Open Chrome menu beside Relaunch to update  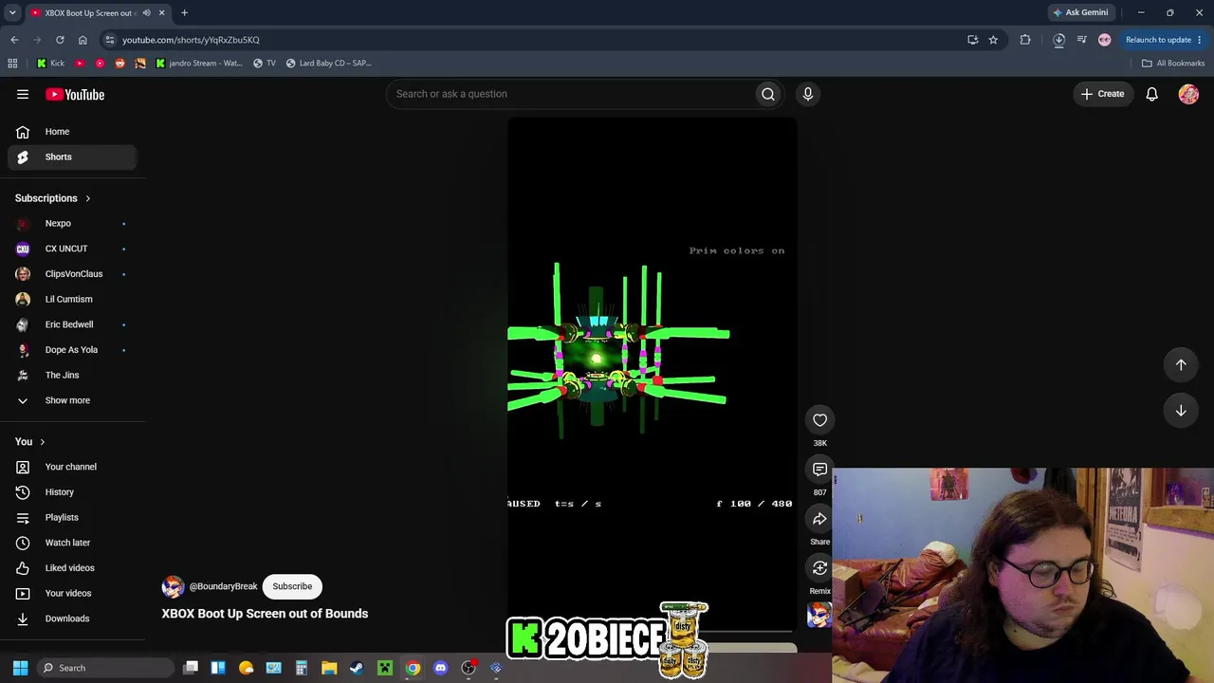click(x=1200, y=40)
